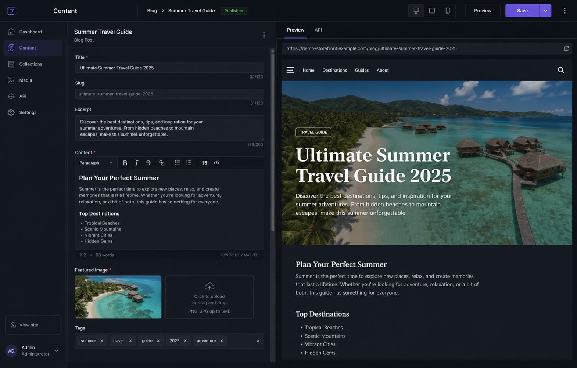Open the Summer Travel Guide options menu

(264, 35)
